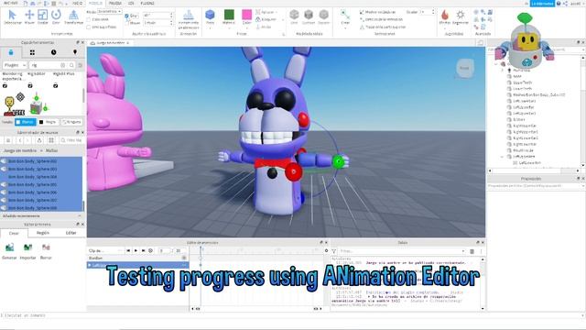Viewport: 586px width, 330px height.
Task: Open the Toolbox recent clock tab
Action: click(x=53, y=52)
